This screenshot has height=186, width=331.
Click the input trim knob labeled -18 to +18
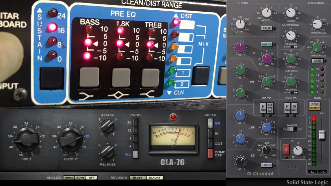click(x=298, y=150)
